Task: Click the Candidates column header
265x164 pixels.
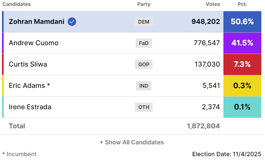Action: pos(17,4)
